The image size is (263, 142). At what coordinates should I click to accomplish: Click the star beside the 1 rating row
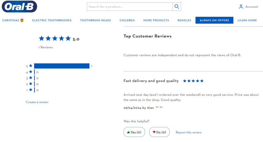tap(31, 90)
